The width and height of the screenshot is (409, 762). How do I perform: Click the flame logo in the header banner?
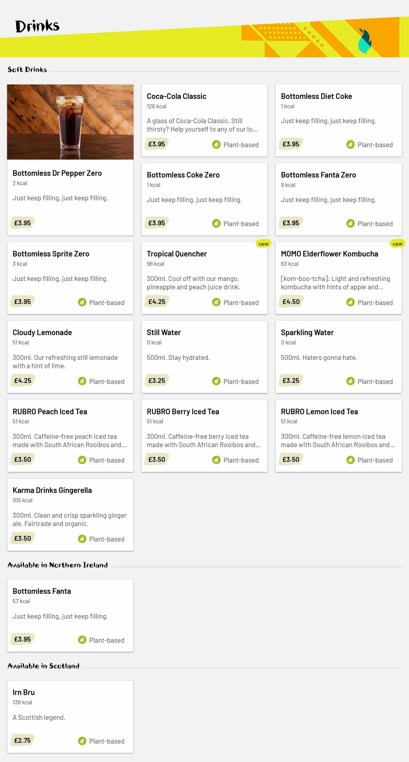365,38
